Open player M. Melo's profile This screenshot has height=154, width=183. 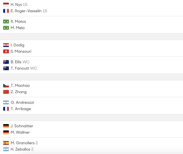pos(18,28)
